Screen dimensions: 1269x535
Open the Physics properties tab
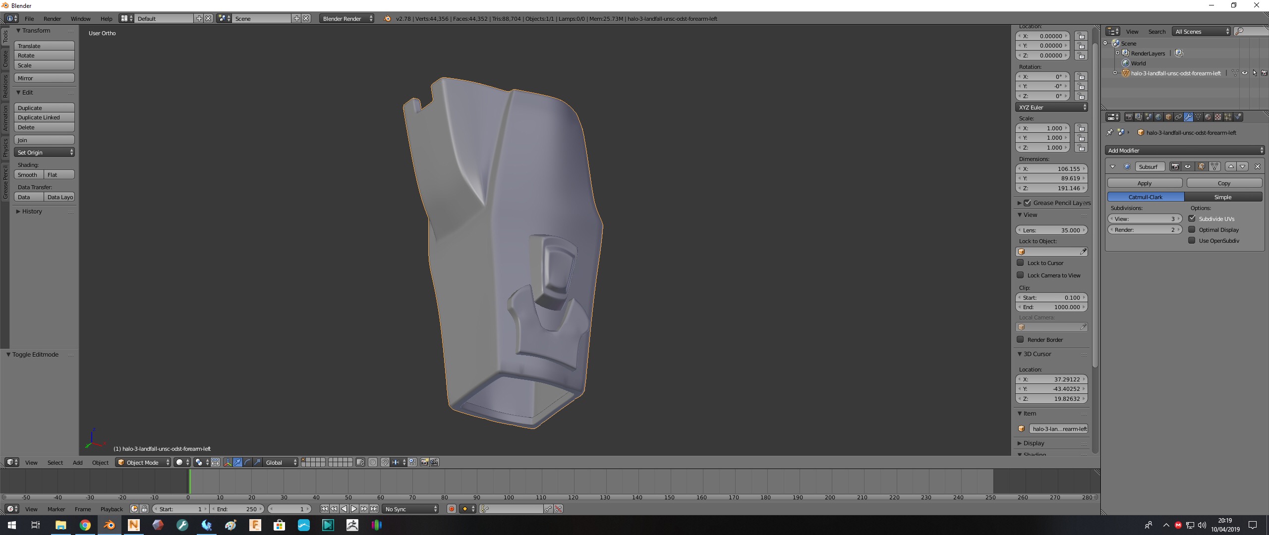coord(1238,117)
